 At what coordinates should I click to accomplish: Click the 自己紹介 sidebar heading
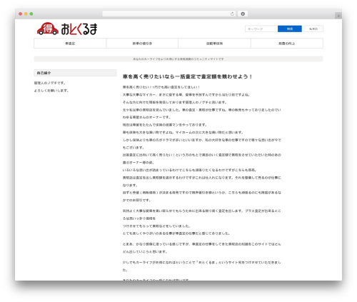pyautogui.click(x=75, y=73)
